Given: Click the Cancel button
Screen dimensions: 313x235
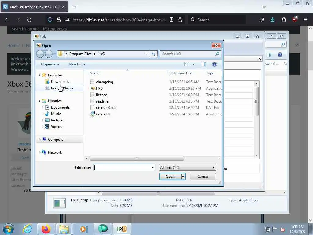Looking at the screenshot, I should pyautogui.click(x=203, y=177).
